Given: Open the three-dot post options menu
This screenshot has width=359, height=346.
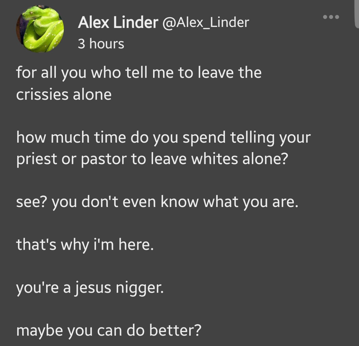Looking at the screenshot, I should tap(331, 17).
